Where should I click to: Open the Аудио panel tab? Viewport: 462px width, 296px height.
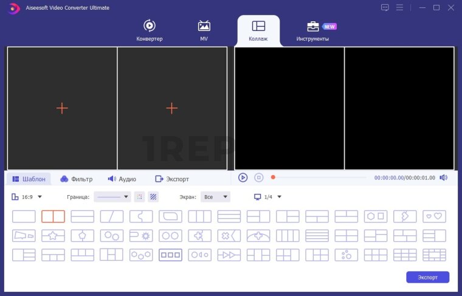[122, 179]
